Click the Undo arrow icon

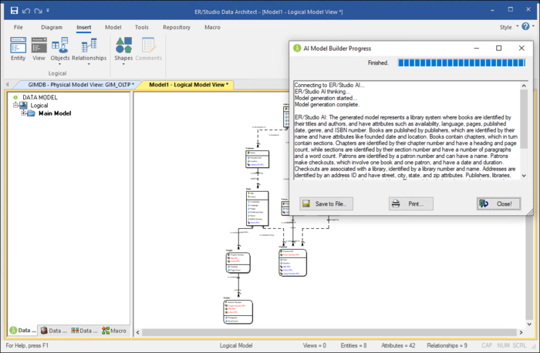pyautogui.click(x=26, y=11)
